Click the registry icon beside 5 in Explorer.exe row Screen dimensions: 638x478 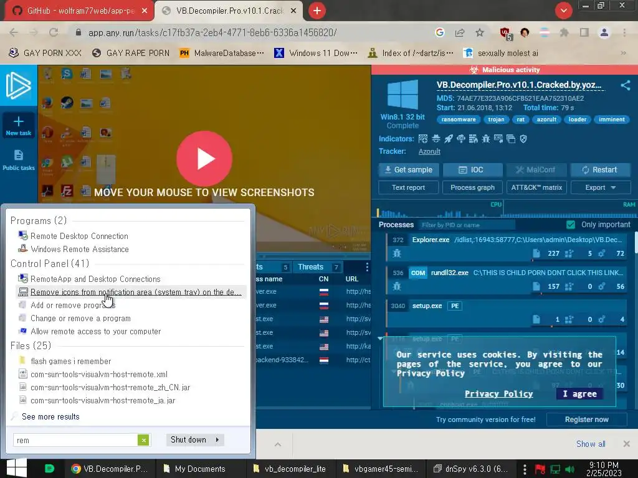coord(569,253)
